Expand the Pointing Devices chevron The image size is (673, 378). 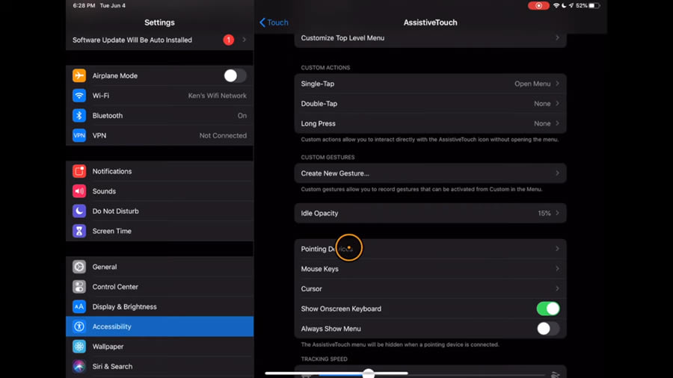coord(557,249)
